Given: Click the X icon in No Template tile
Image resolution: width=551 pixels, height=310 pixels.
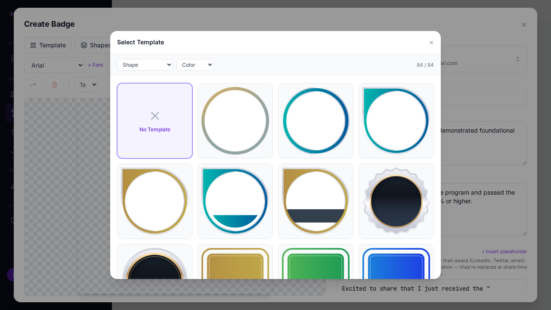Looking at the screenshot, I should [155, 116].
